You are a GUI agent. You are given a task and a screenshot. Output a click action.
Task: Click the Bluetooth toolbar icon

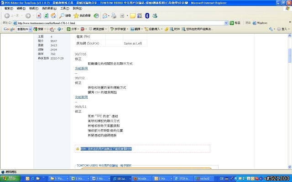tap(147, 16)
